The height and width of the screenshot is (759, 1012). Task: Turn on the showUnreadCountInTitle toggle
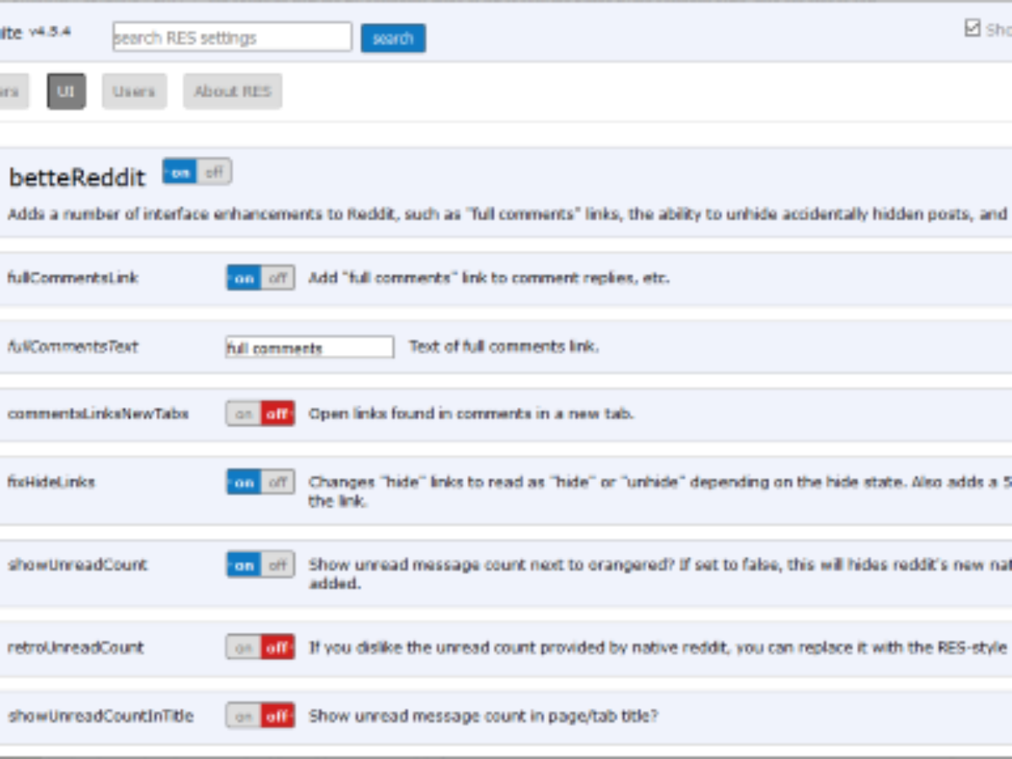(261, 715)
